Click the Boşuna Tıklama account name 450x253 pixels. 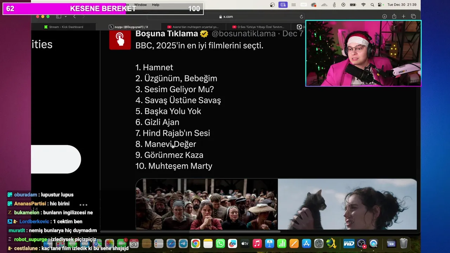coord(167,34)
